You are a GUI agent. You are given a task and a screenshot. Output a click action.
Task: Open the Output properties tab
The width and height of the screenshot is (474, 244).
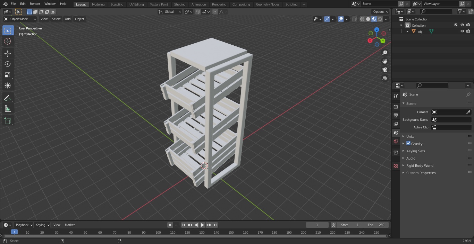click(x=396, y=115)
